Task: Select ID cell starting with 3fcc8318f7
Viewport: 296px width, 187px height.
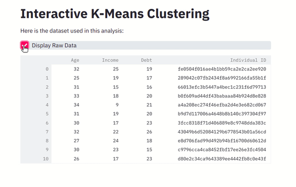Action: (222, 123)
